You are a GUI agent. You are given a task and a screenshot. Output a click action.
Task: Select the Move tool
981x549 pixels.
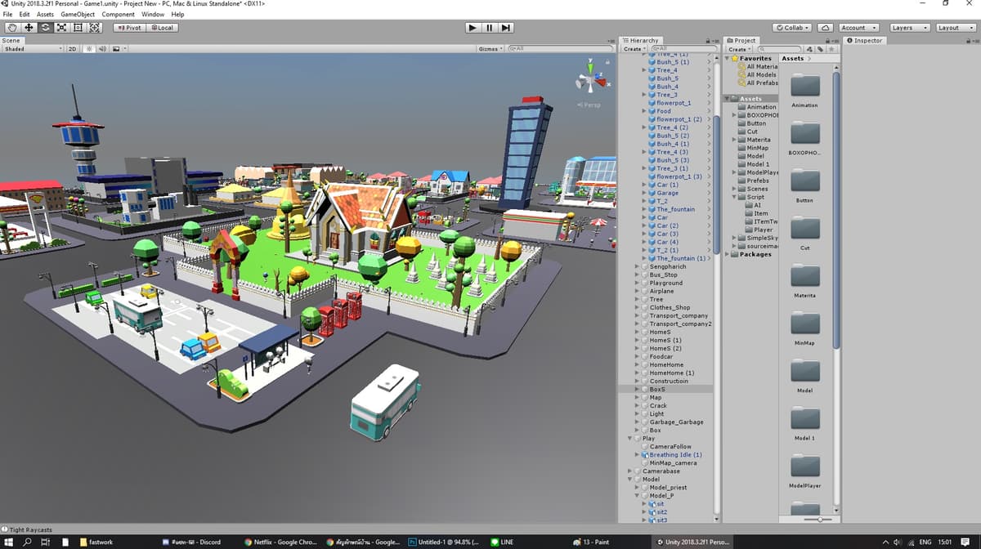29,28
